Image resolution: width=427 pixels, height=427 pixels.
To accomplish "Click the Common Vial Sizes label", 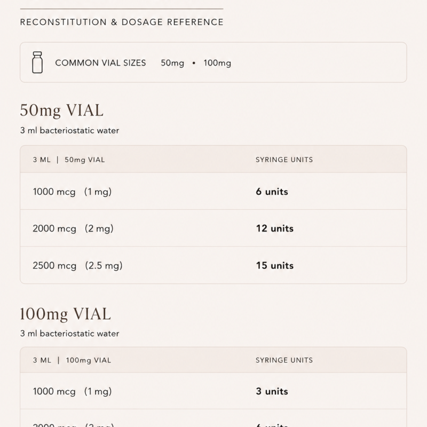I will click(100, 63).
